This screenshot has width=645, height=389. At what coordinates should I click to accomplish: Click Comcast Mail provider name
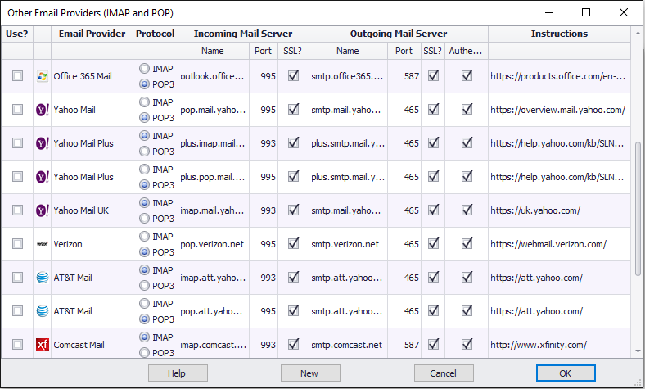point(79,345)
